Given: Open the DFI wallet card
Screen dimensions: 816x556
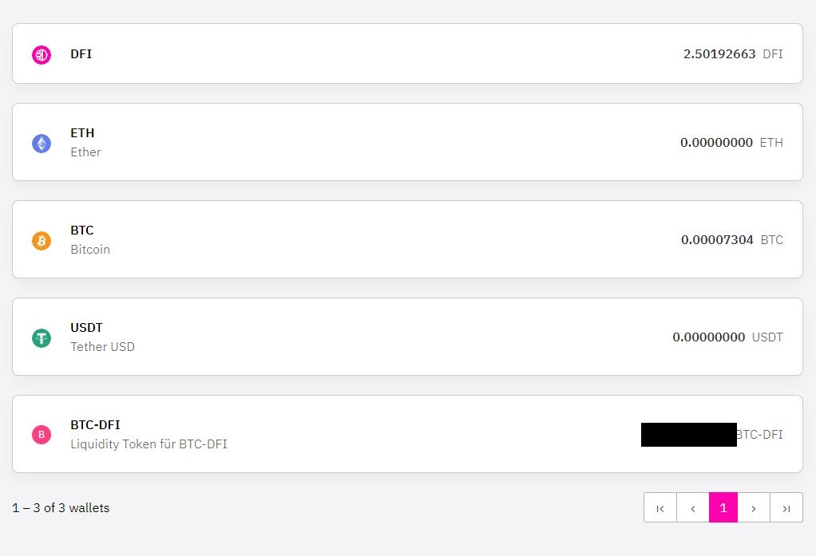Looking at the screenshot, I should tap(407, 53).
